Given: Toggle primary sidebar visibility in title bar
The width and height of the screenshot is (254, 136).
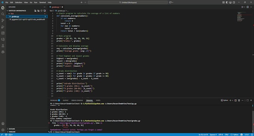Looking at the screenshot, I should point(227,3).
